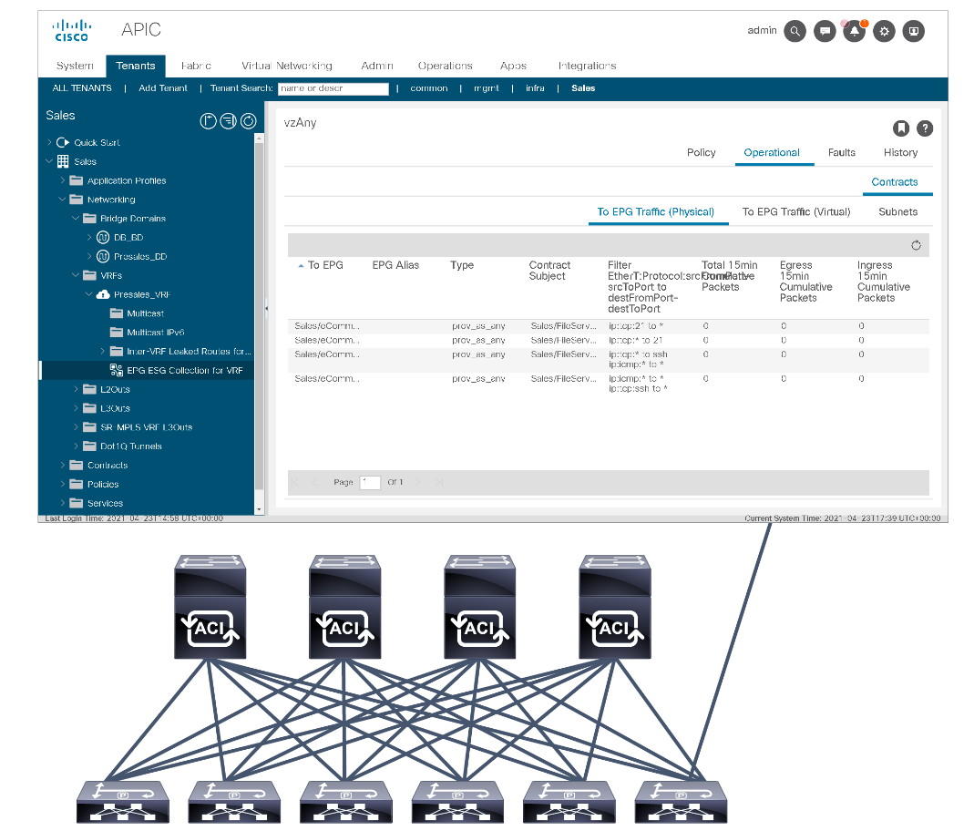Open the Faults tab
The height and width of the screenshot is (831, 974).
pos(841,152)
